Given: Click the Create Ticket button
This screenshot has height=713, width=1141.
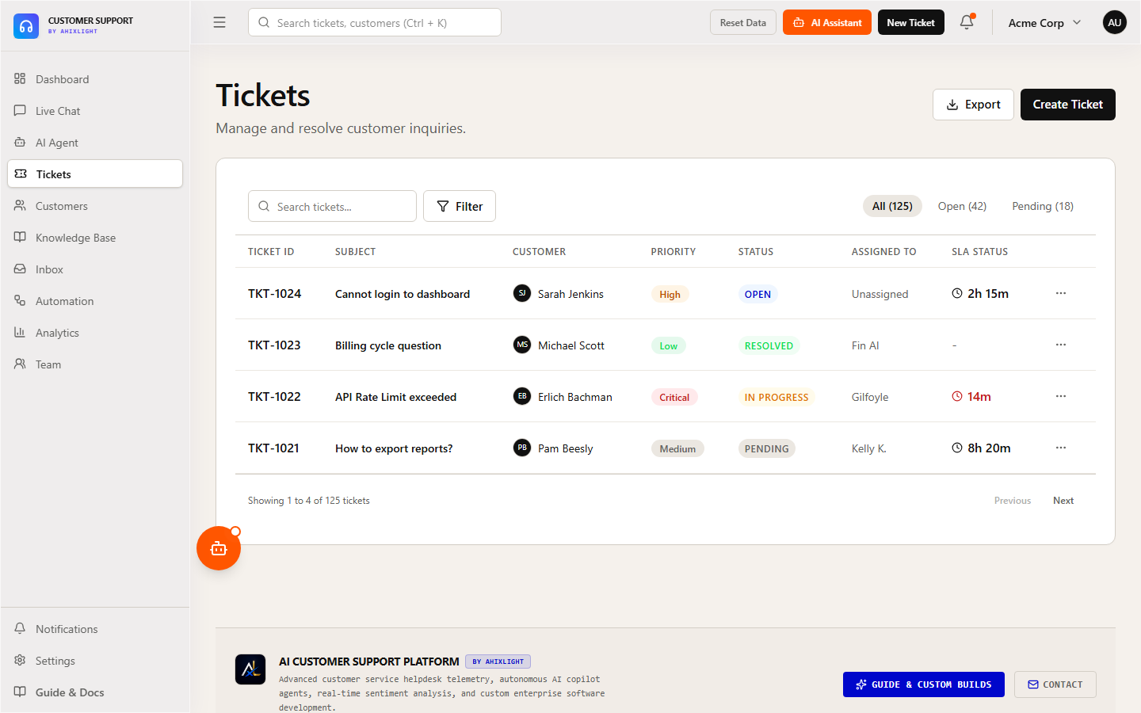Looking at the screenshot, I should (1068, 105).
